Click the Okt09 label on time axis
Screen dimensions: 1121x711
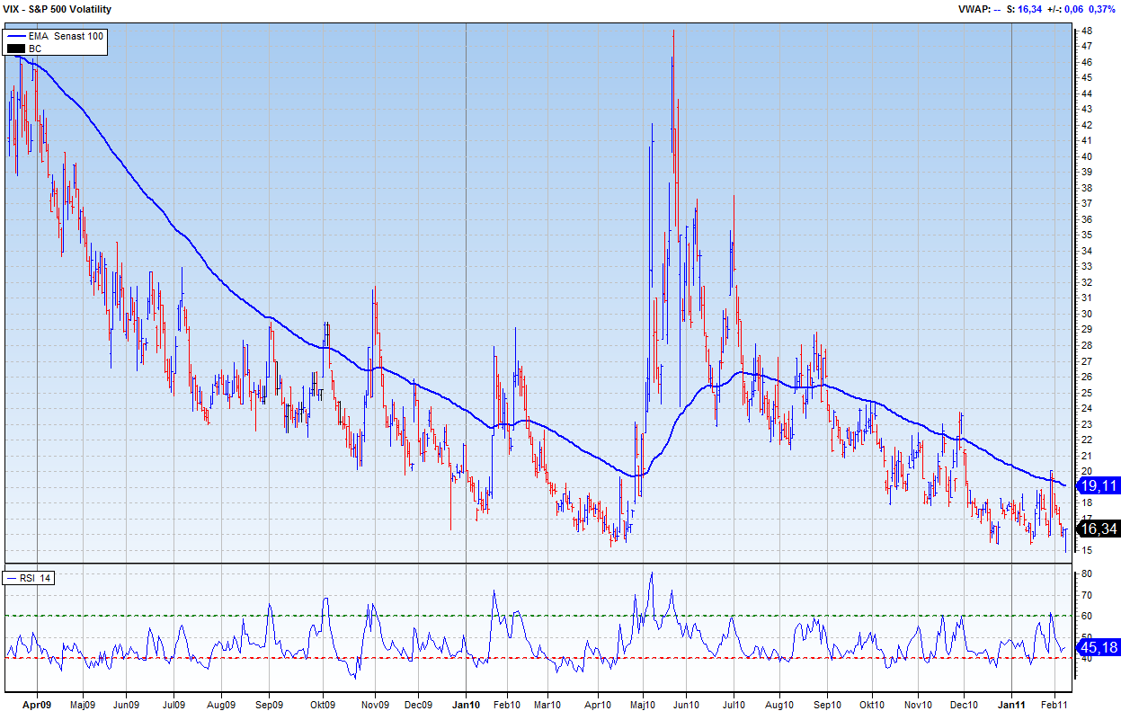point(322,705)
